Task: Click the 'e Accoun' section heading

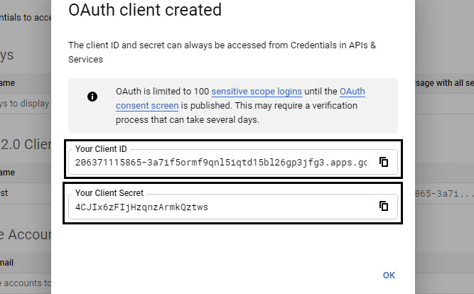Action: coord(26,234)
